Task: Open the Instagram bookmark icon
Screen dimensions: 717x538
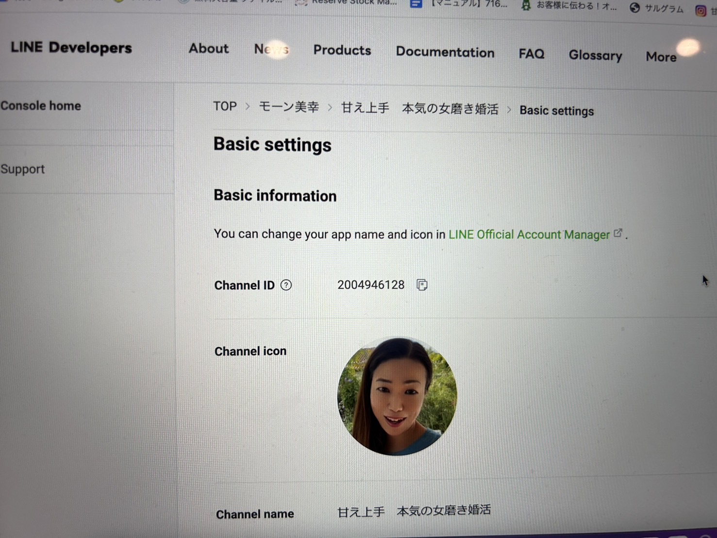Action: coord(700,10)
